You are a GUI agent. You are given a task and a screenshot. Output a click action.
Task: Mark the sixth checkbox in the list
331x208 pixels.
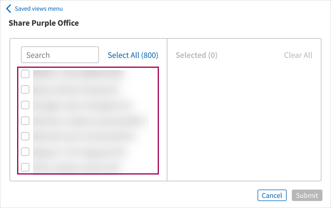click(25, 152)
